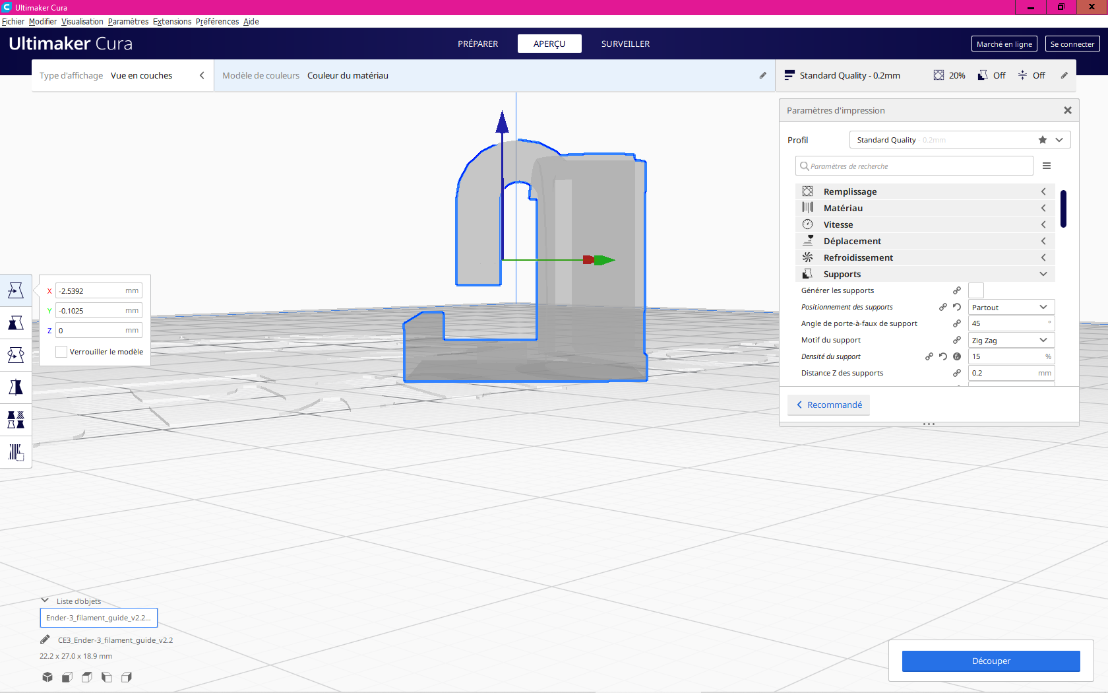Click the settings panel vertical scrollbar

click(x=1063, y=209)
